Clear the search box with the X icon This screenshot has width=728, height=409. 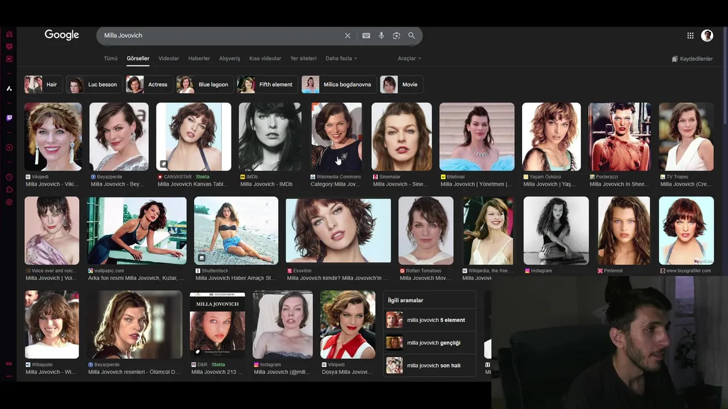click(348, 35)
